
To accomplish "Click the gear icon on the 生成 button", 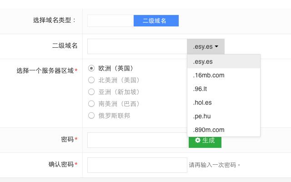I will [x=198, y=140].
